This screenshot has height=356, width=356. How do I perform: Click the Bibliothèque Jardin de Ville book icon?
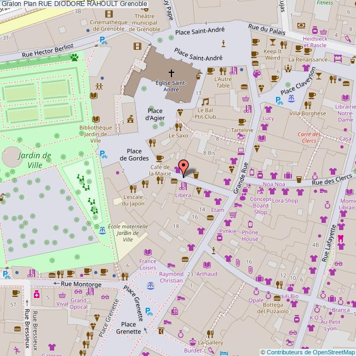pyautogui.click(x=95, y=119)
